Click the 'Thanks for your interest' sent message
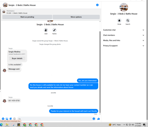 coord(74,111)
